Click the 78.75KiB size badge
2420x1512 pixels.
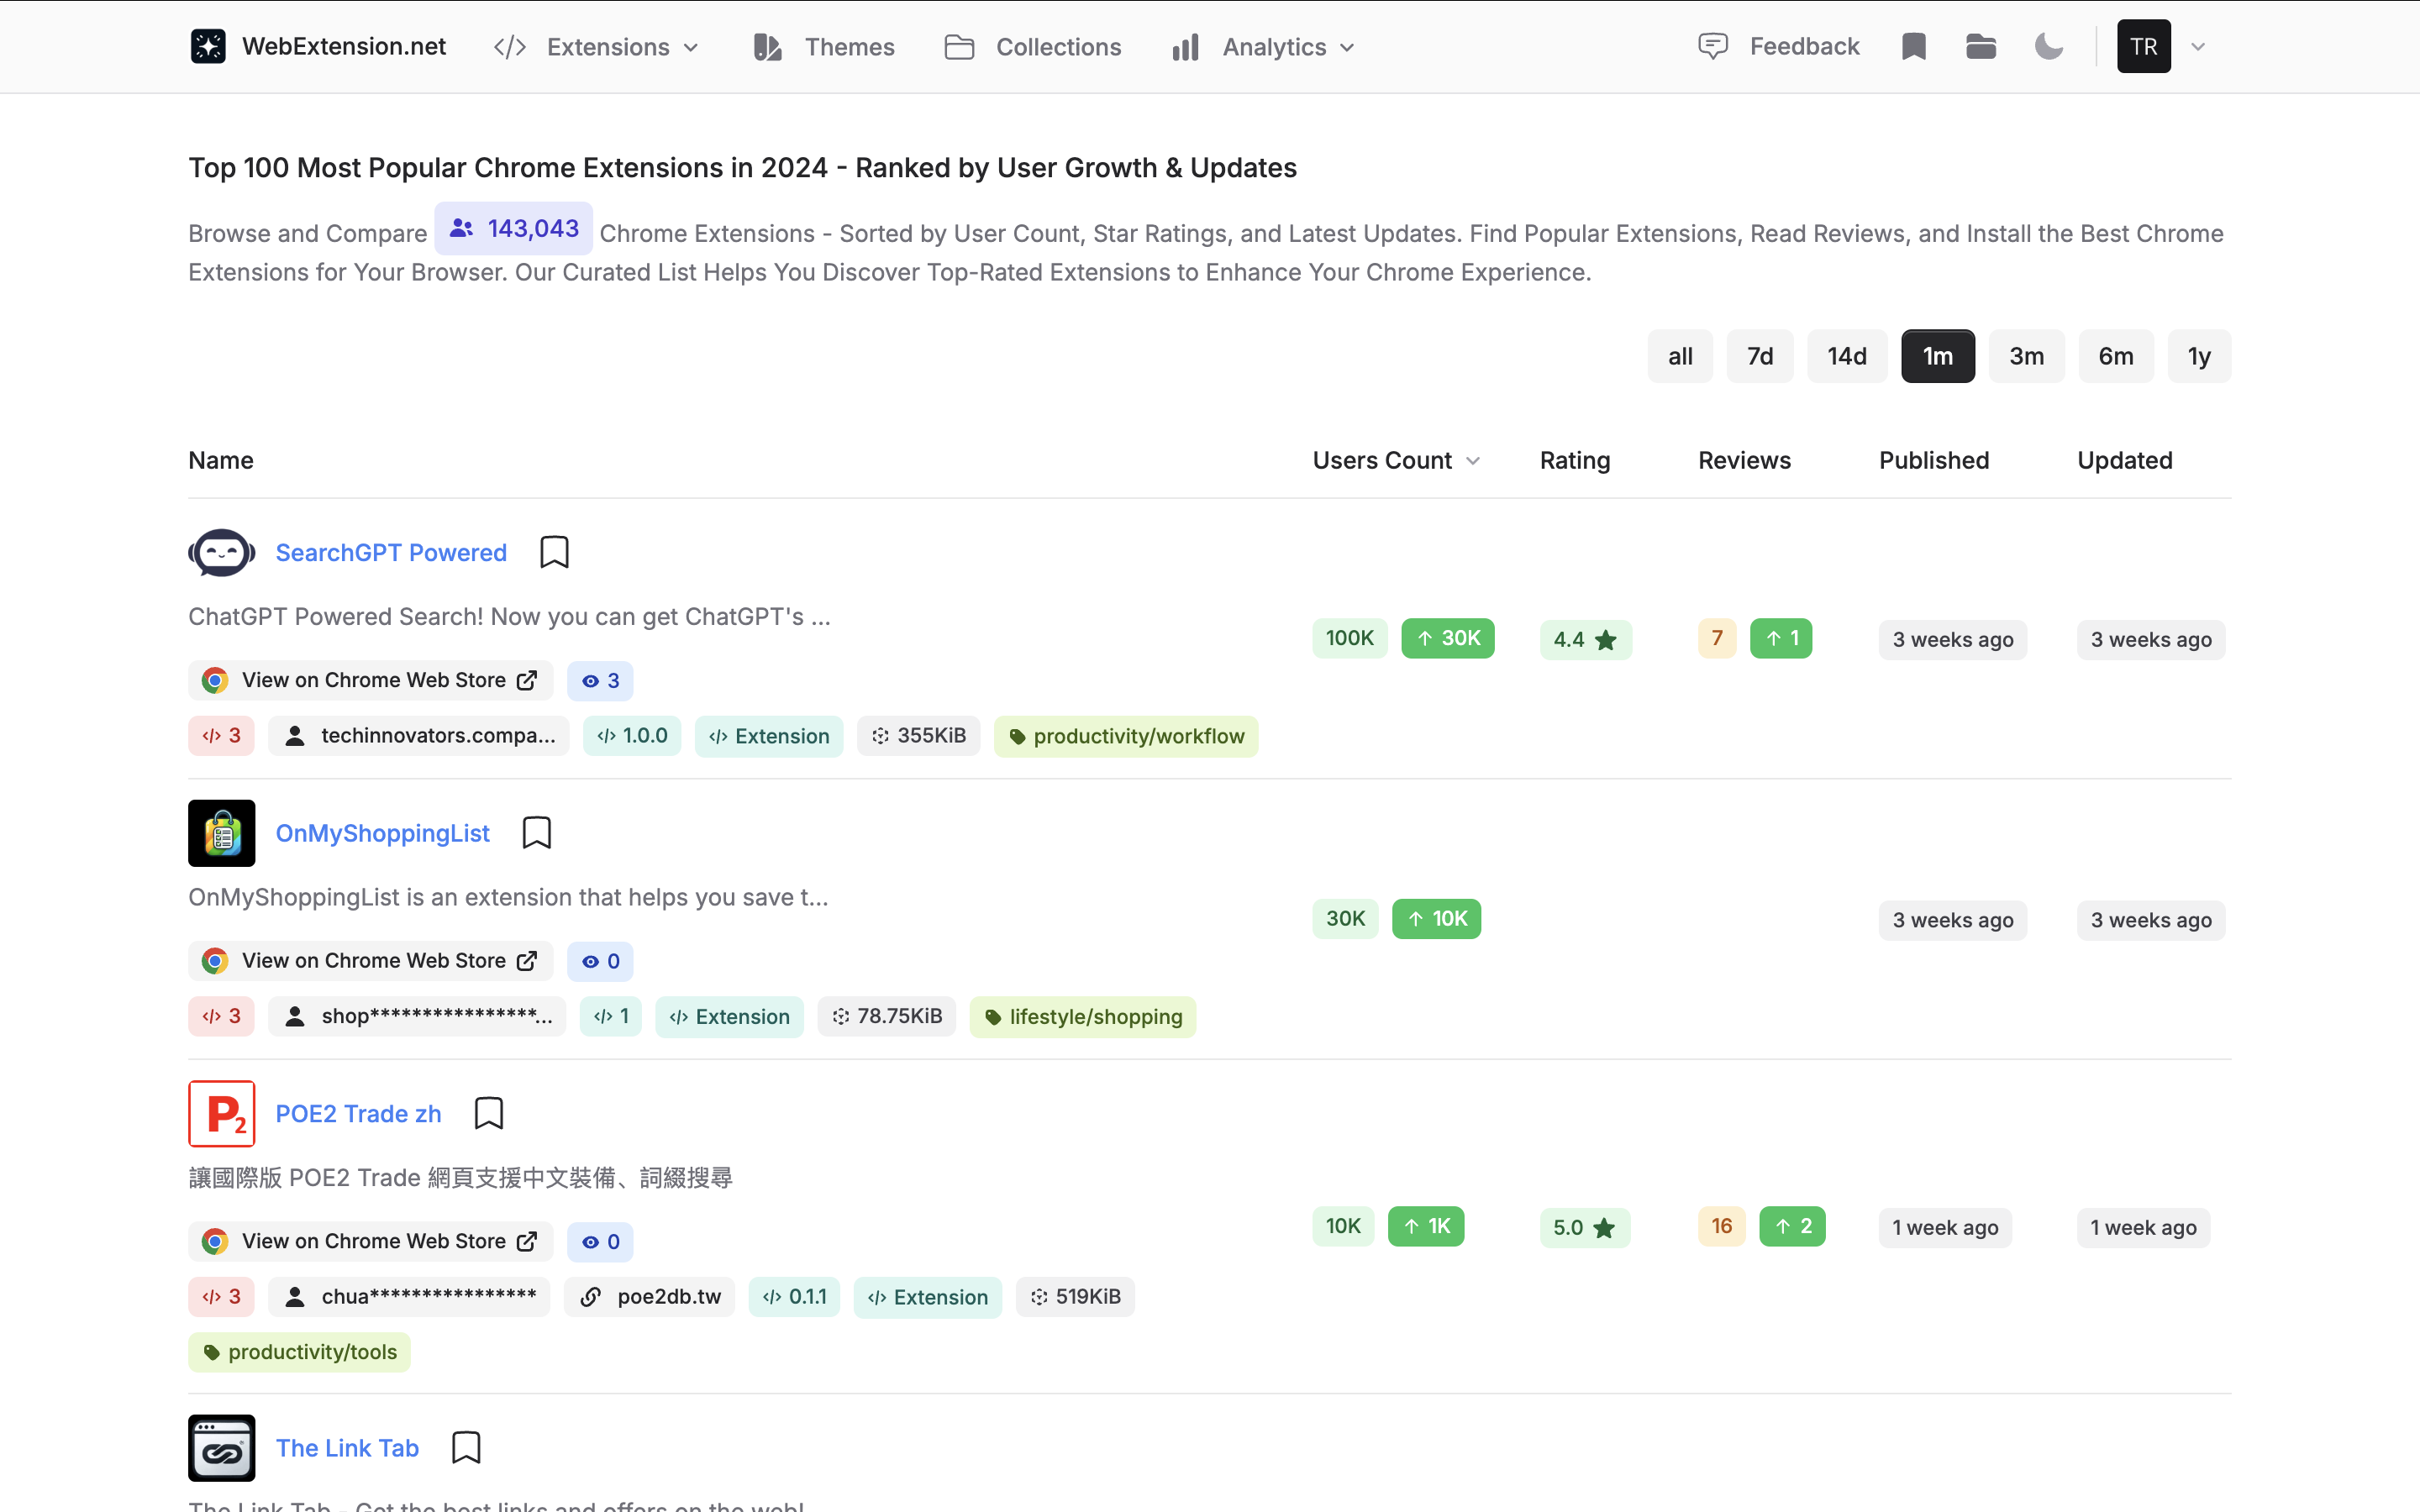(887, 1017)
